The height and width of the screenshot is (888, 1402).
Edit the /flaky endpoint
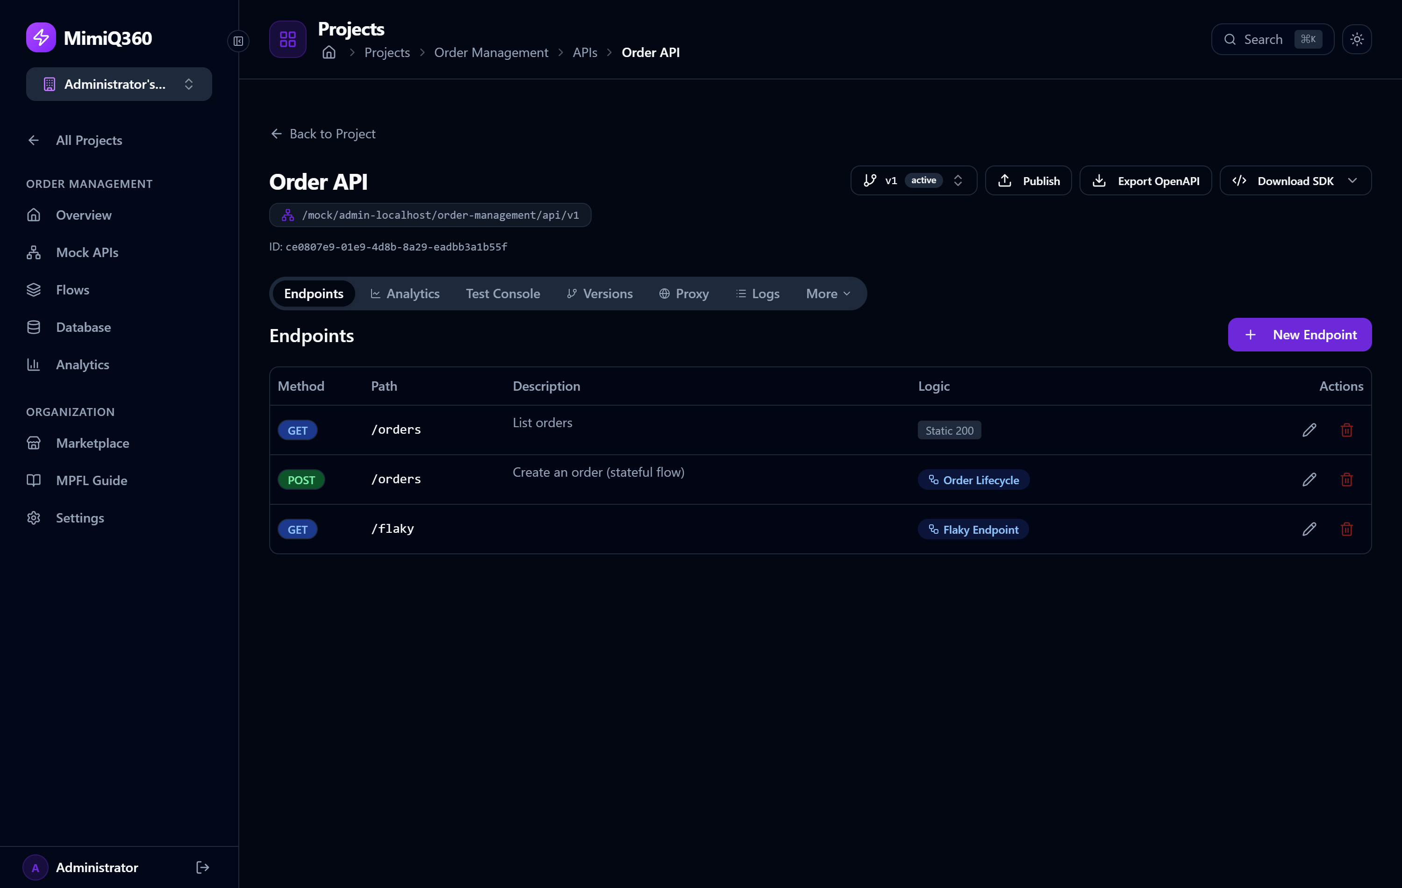point(1309,529)
